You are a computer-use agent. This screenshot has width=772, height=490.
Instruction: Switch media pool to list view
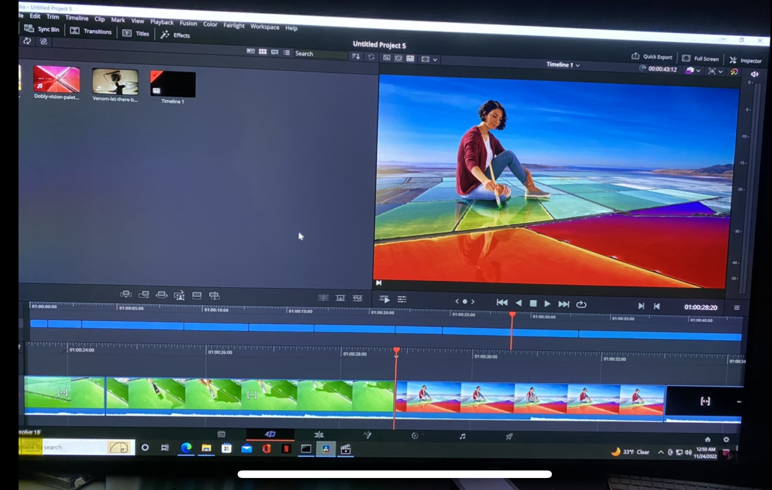(287, 53)
